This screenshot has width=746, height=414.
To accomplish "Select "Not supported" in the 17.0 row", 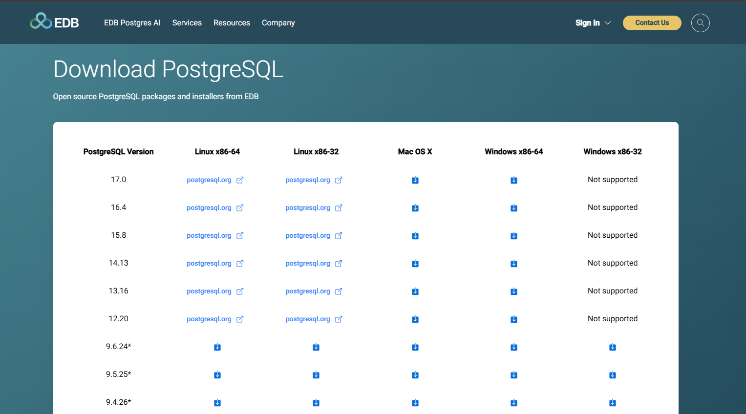I will pyautogui.click(x=613, y=180).
